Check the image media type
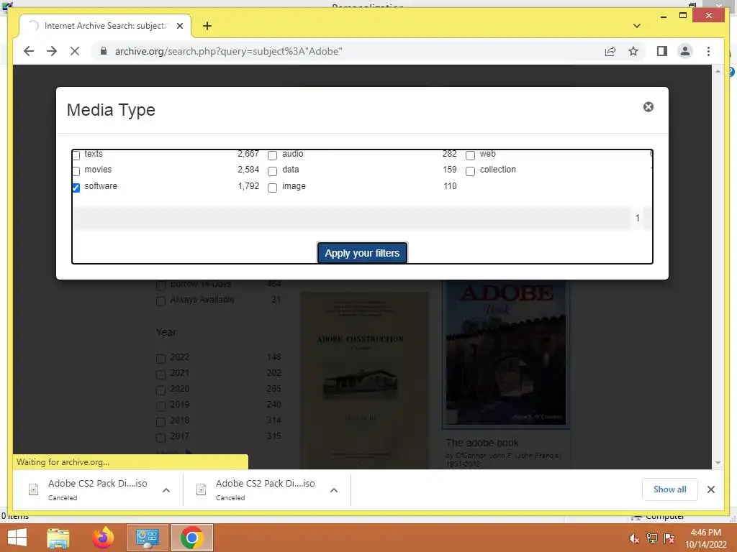737x552 pixels. tap(272, 188)
